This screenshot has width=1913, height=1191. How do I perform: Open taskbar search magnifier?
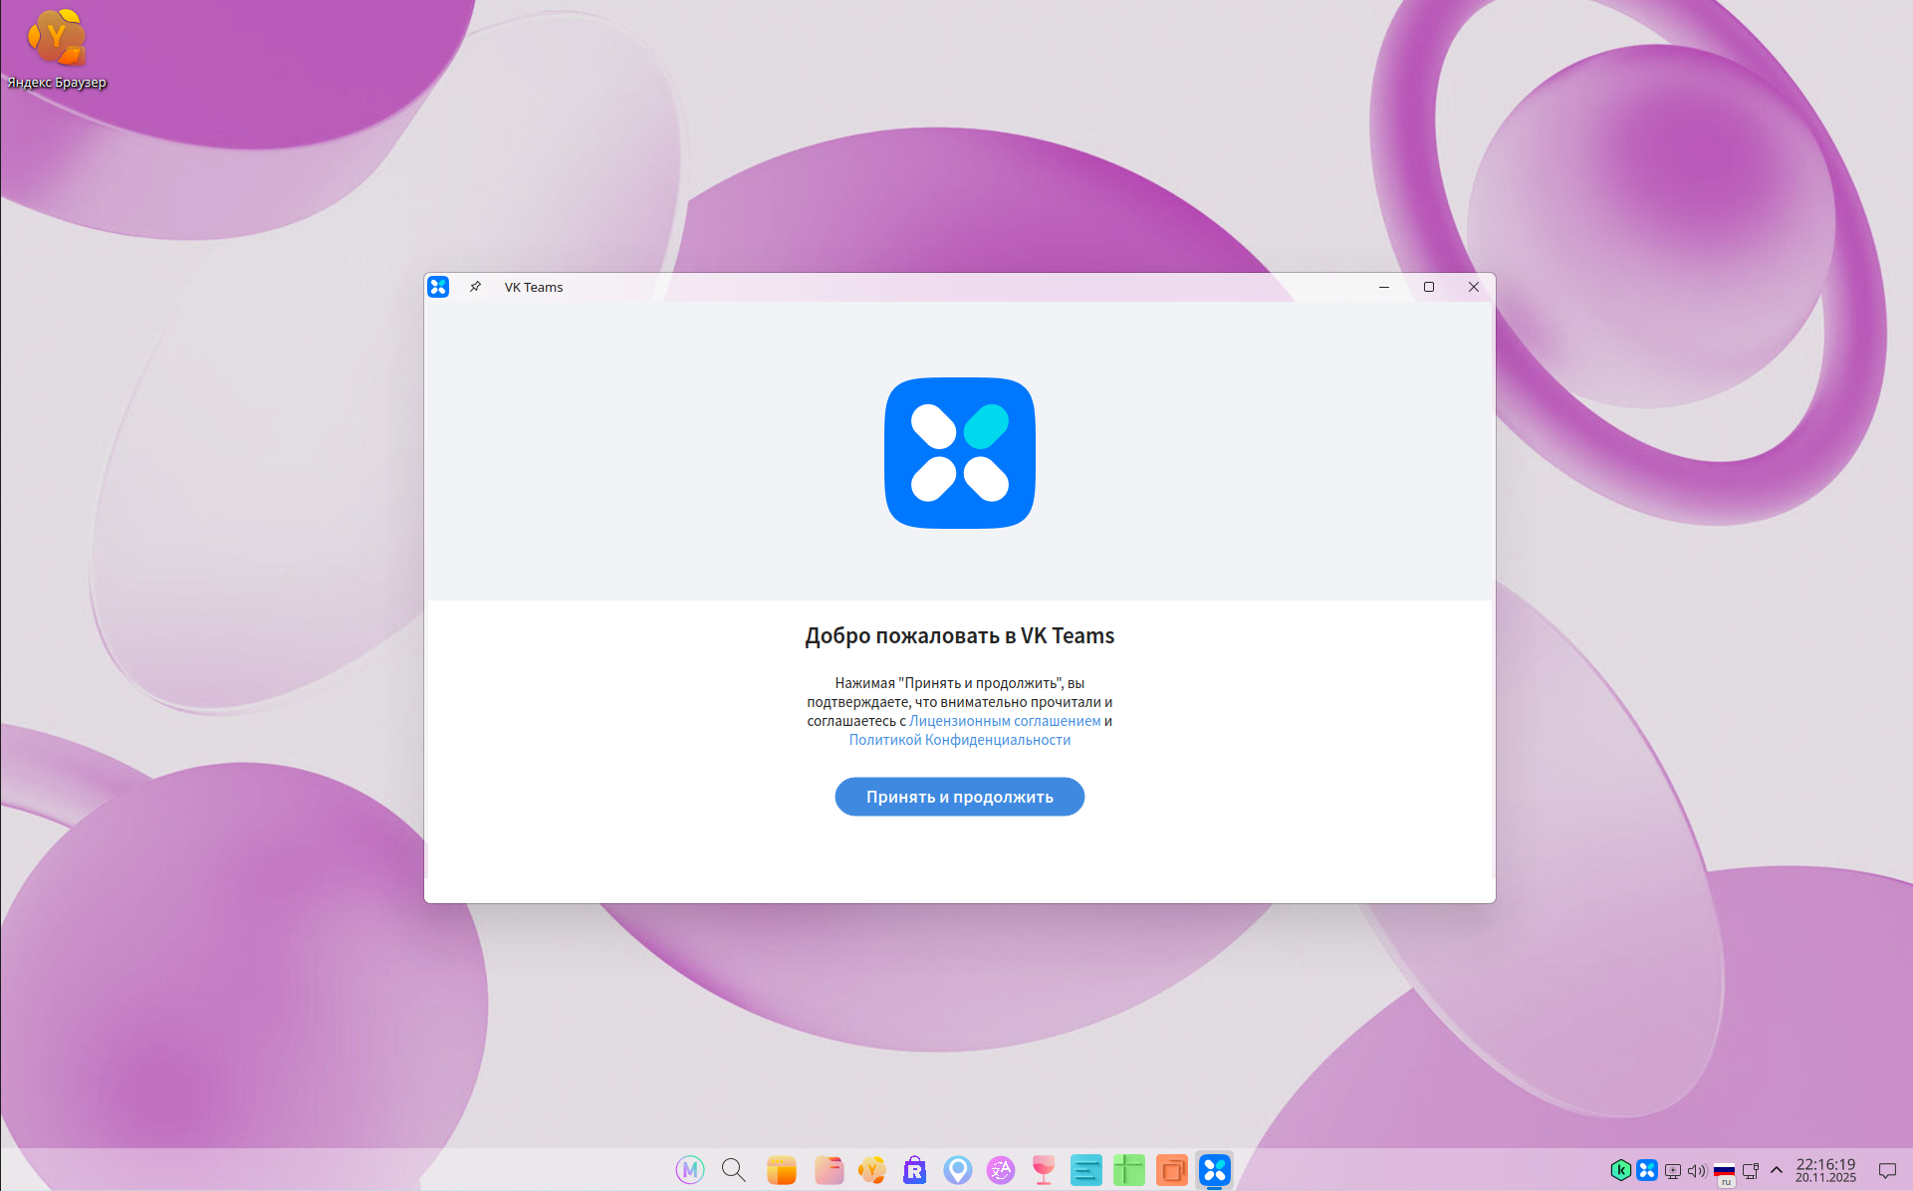[734, 1170]
